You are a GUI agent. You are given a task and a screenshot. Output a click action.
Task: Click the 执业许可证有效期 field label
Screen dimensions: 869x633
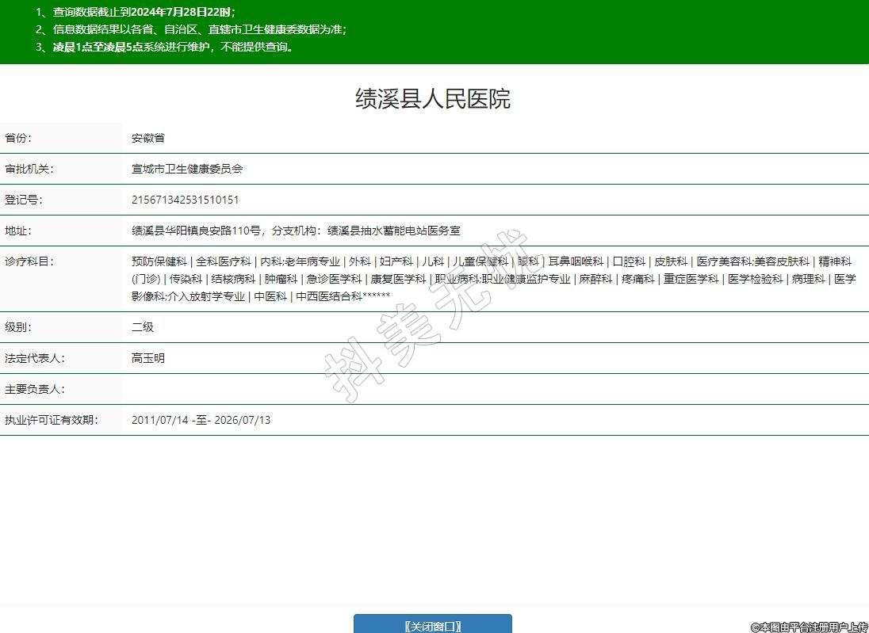[51, 420]
